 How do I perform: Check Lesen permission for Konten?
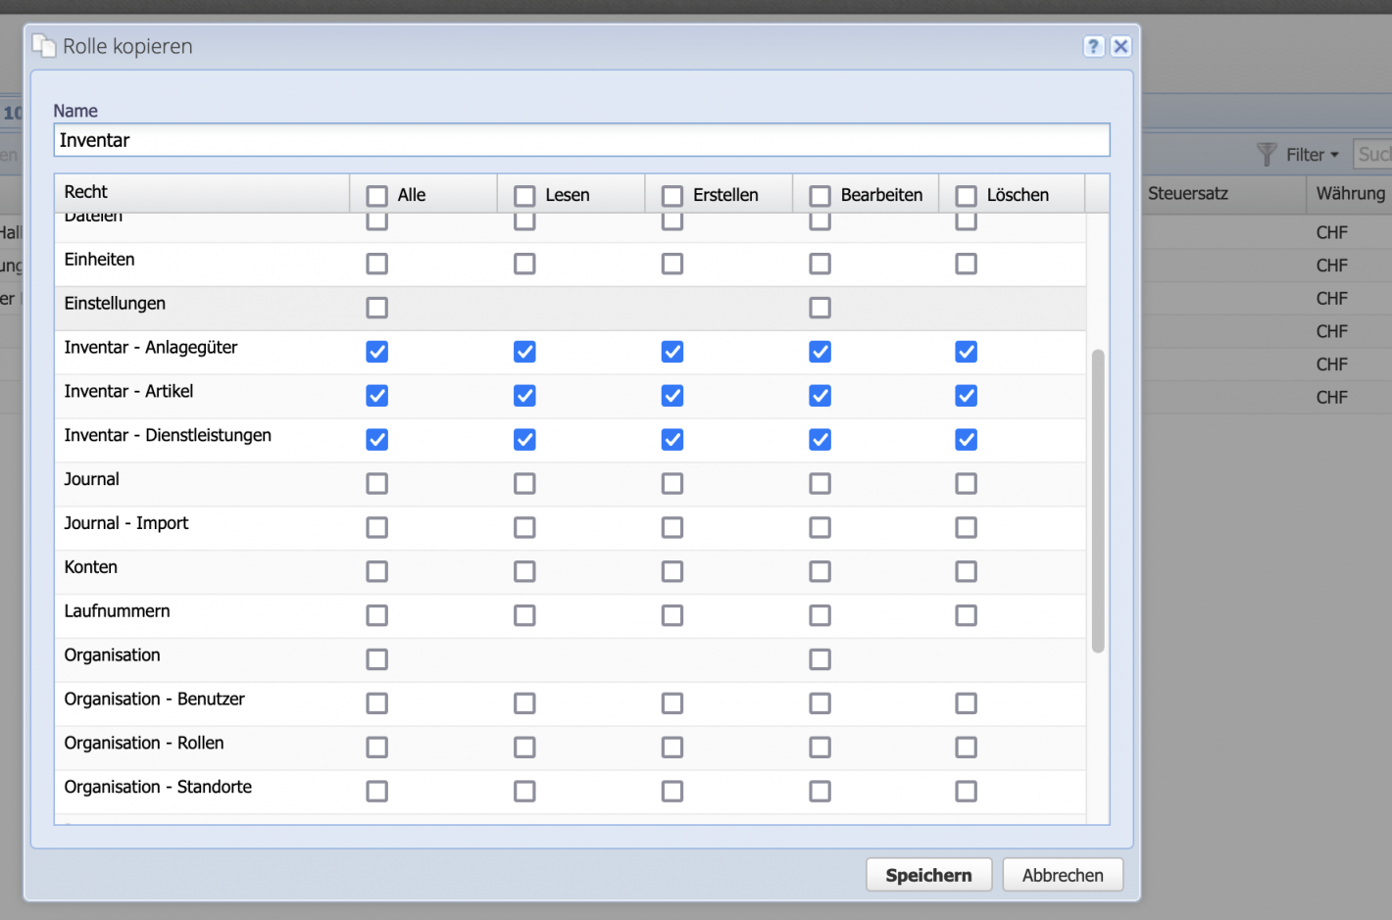point(524,571)
